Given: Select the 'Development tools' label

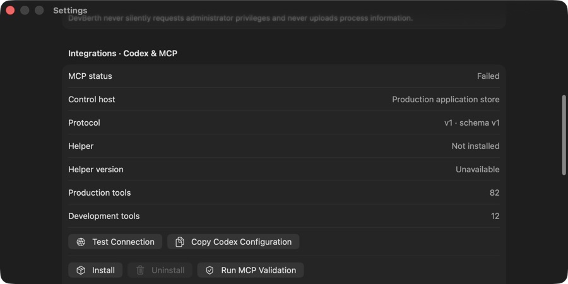Looking at the screenshot, I should [x=104, y=216].
